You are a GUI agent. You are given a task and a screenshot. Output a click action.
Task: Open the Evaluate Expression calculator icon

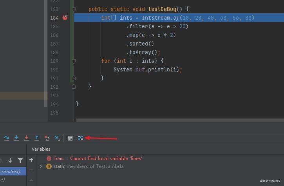tap(70, 138)
